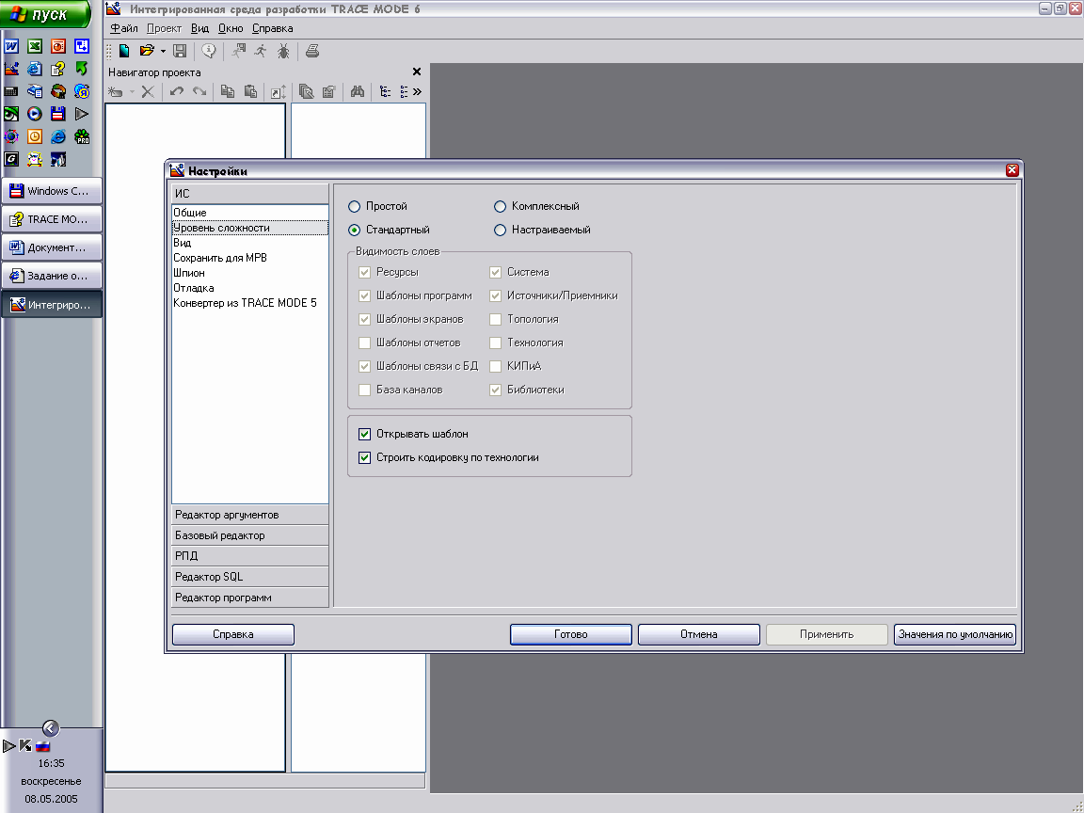Click the info speech bubble toolbar icon
The height and width of the screenshot is (813, 1084).
click(x=209, y=51)
